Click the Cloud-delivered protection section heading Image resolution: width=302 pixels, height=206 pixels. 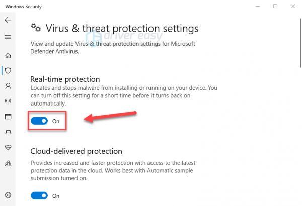coord(76,151)
